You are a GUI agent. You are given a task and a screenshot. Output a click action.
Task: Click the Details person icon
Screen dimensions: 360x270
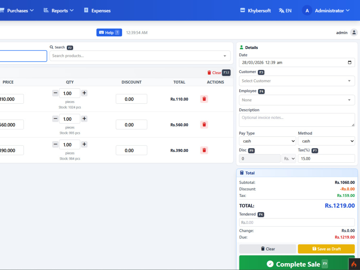[241, 47]
